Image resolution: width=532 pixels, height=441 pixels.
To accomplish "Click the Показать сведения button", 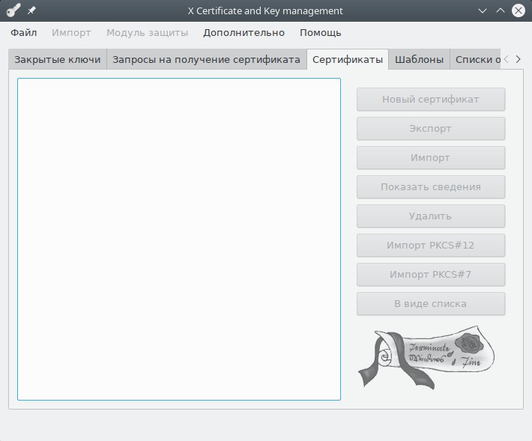I will point(430,187).
